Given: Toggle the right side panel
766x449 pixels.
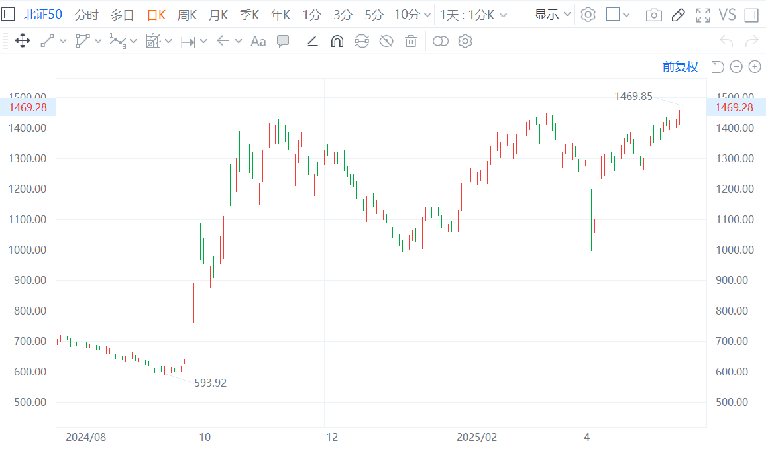Looking at the screenshot, I should (751, 15).
